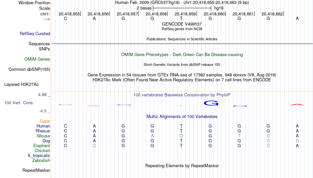Click the Human Feb. 2009 (GRCh37/hg19) header

click(x=147, y=3)
